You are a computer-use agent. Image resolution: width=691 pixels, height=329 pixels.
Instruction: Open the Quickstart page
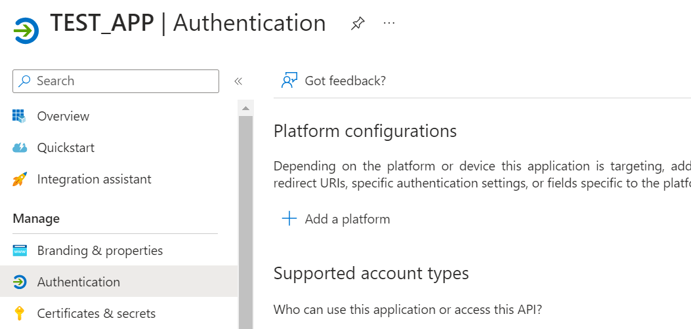pyautogui.click(x=66, y=147)
